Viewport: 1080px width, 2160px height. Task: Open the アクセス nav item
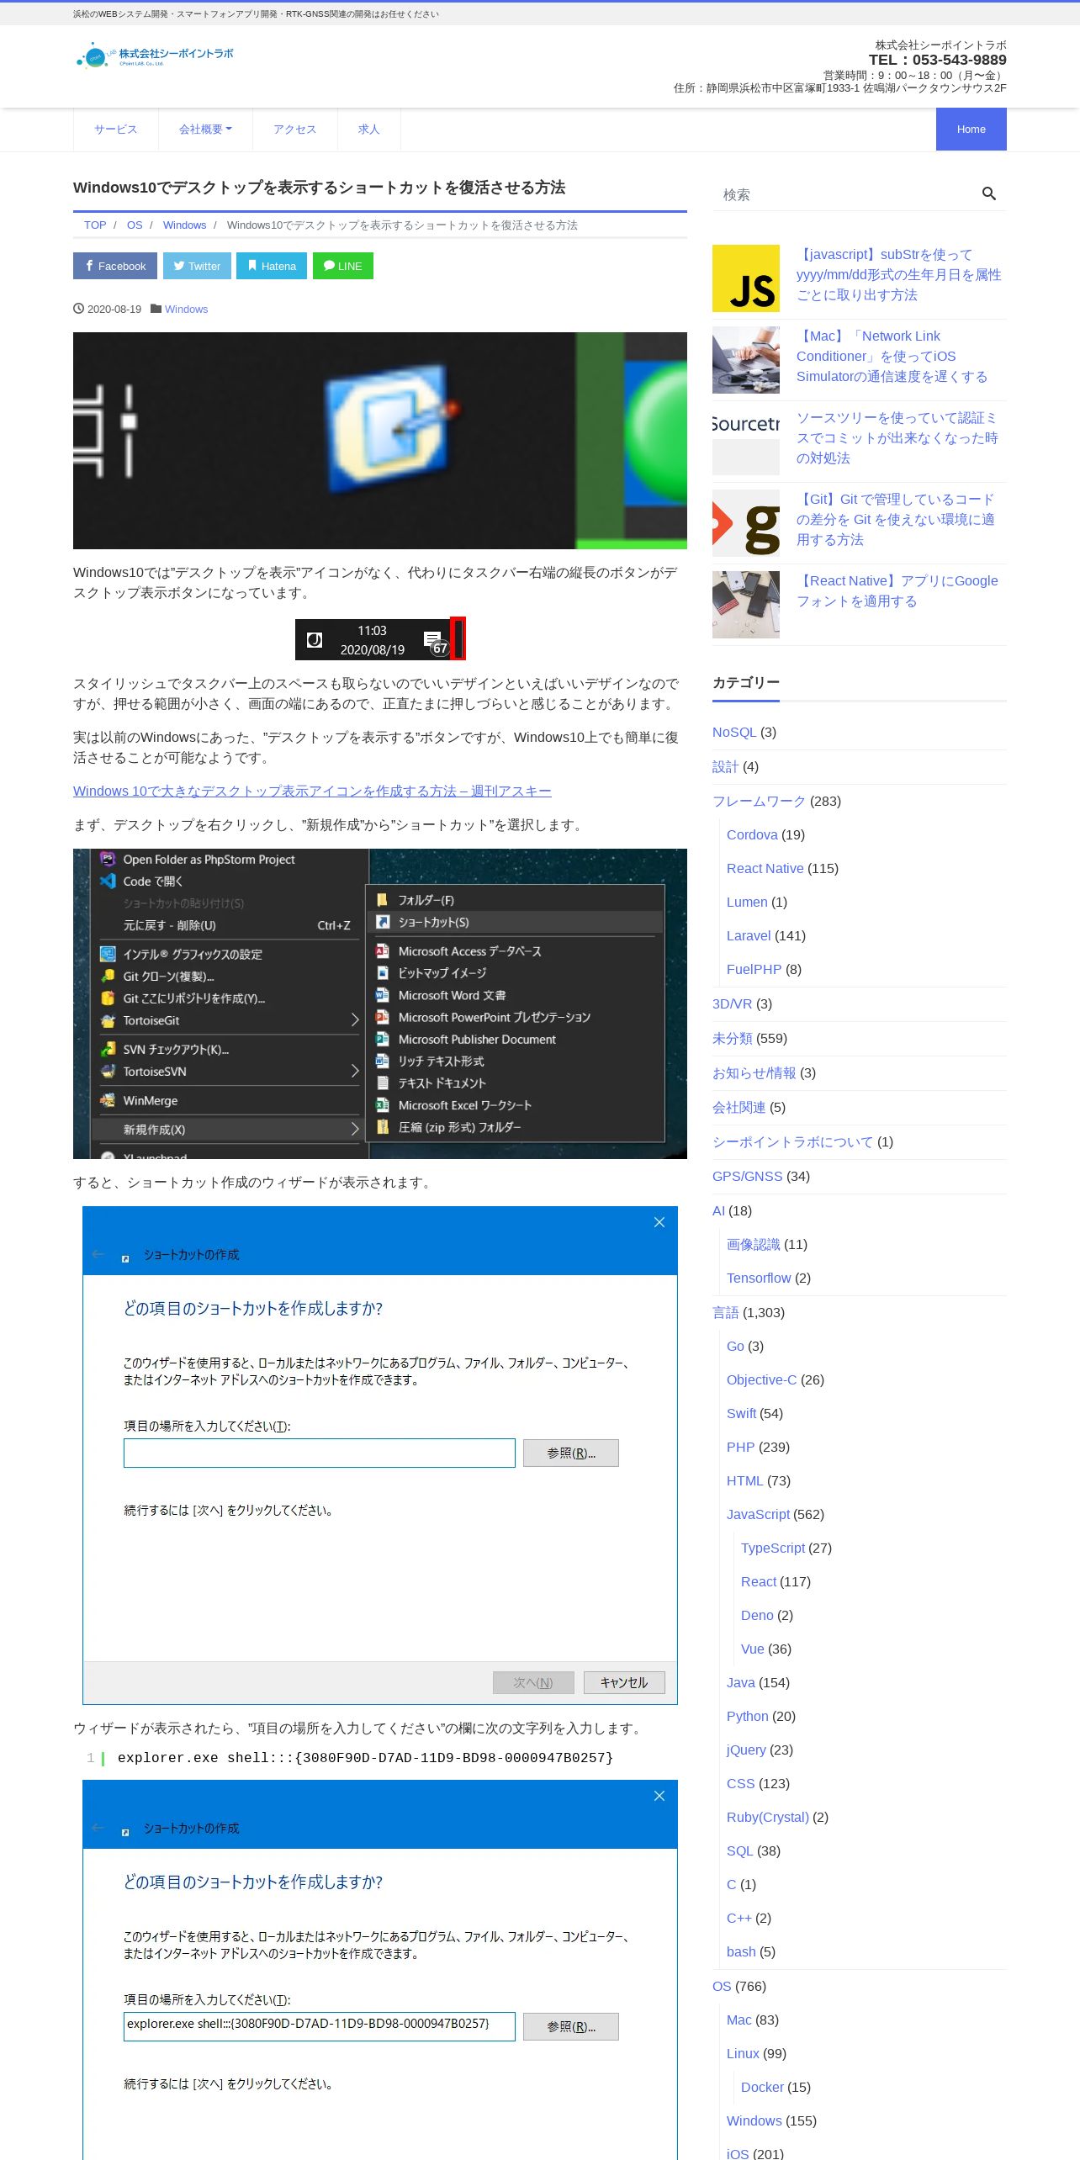[x=295, y=129]
